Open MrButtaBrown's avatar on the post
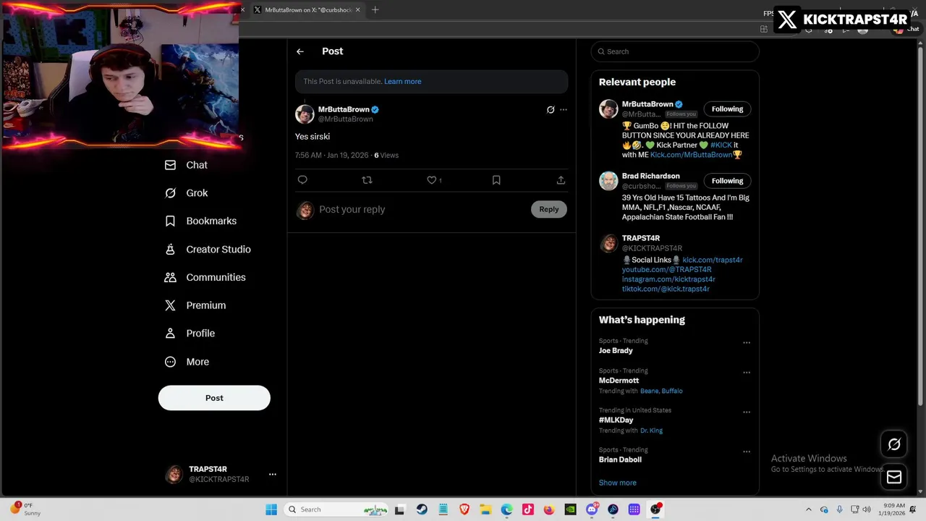926x521 pixels. pyautogui.click(x=305, y=114)
